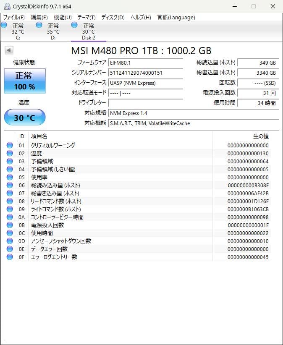
Task: Click the rotation value ---- (SSD)
Action: [x=258, y=83]
